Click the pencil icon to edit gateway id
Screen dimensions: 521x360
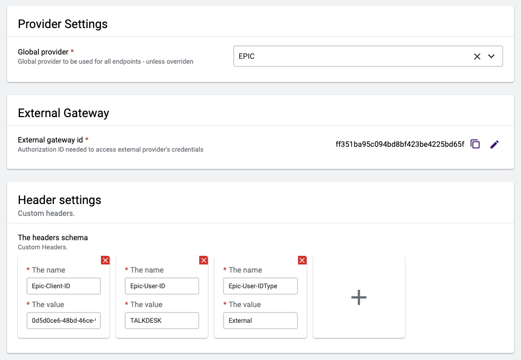pyautogui.click(x=495, y=144)
